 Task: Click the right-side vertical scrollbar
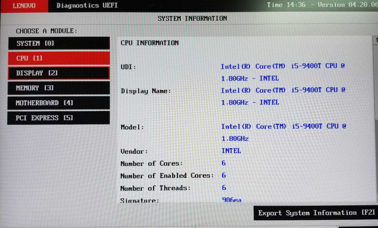tap(376, 118)
